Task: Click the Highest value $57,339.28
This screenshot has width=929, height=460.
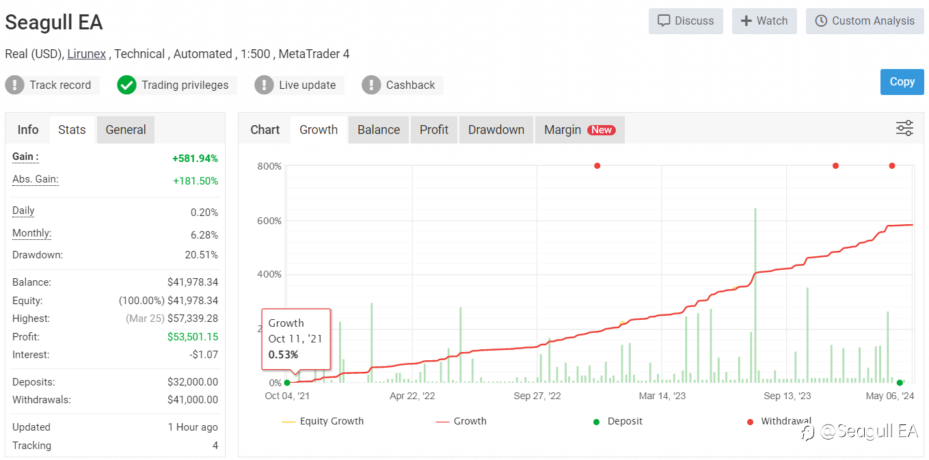Action: pos(193,319)
